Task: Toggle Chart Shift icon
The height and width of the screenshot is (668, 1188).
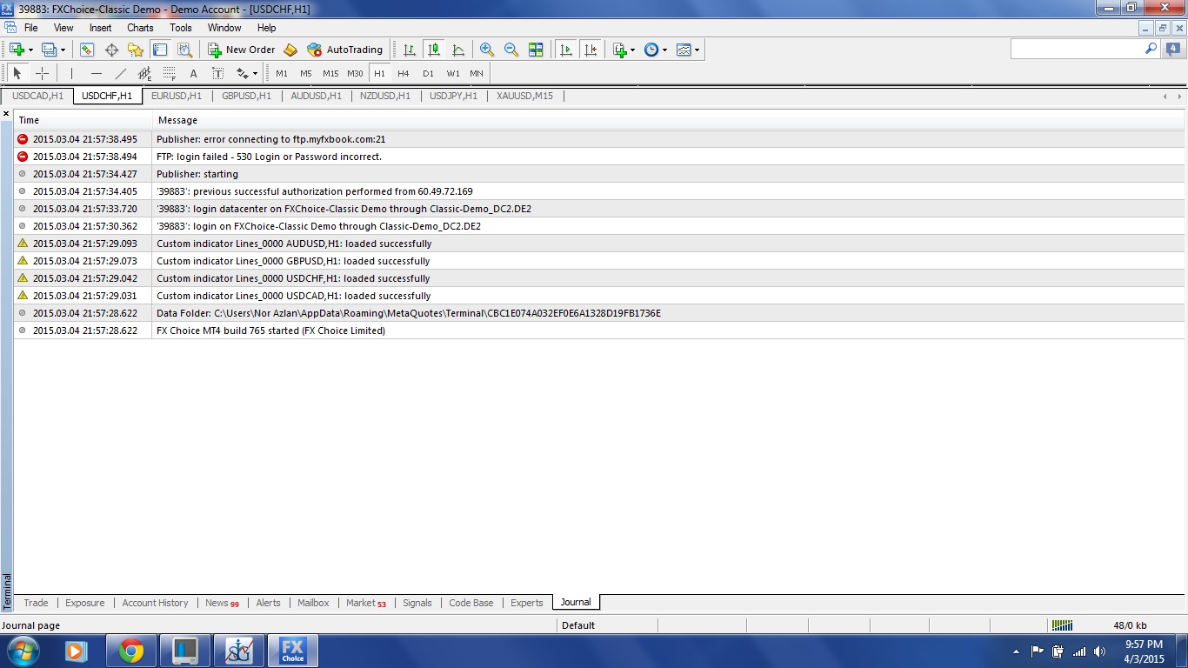Action: click(591, 50)
